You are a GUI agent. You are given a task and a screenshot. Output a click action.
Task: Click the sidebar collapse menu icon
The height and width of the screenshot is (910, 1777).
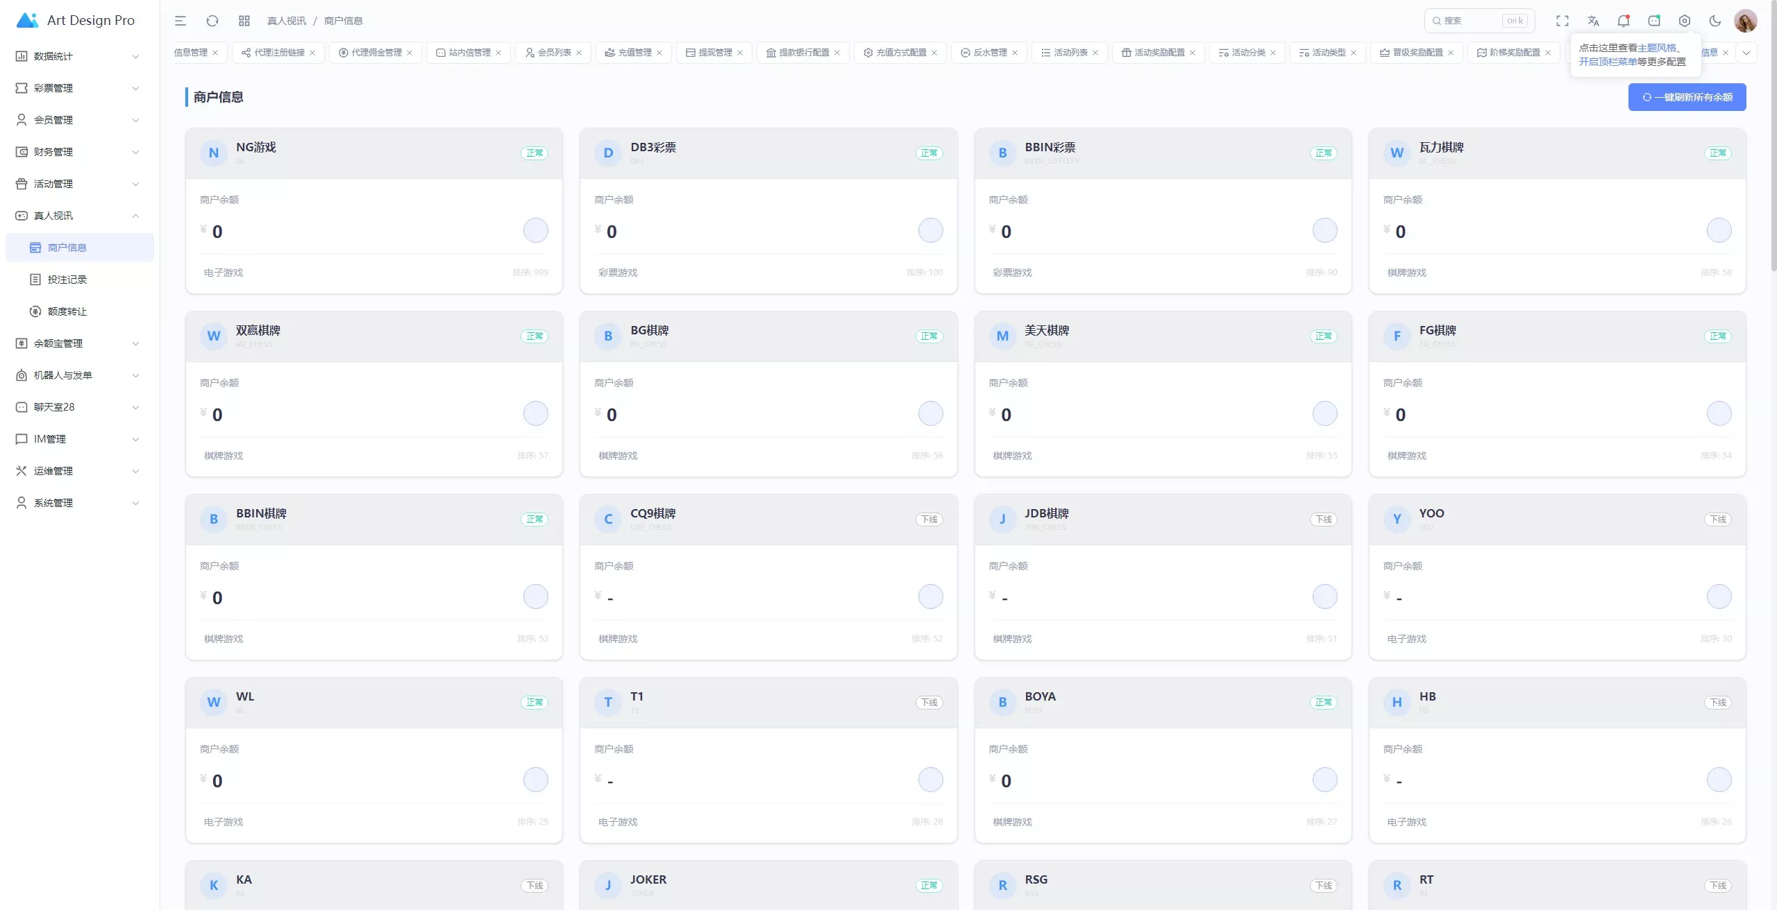[180, 21]
